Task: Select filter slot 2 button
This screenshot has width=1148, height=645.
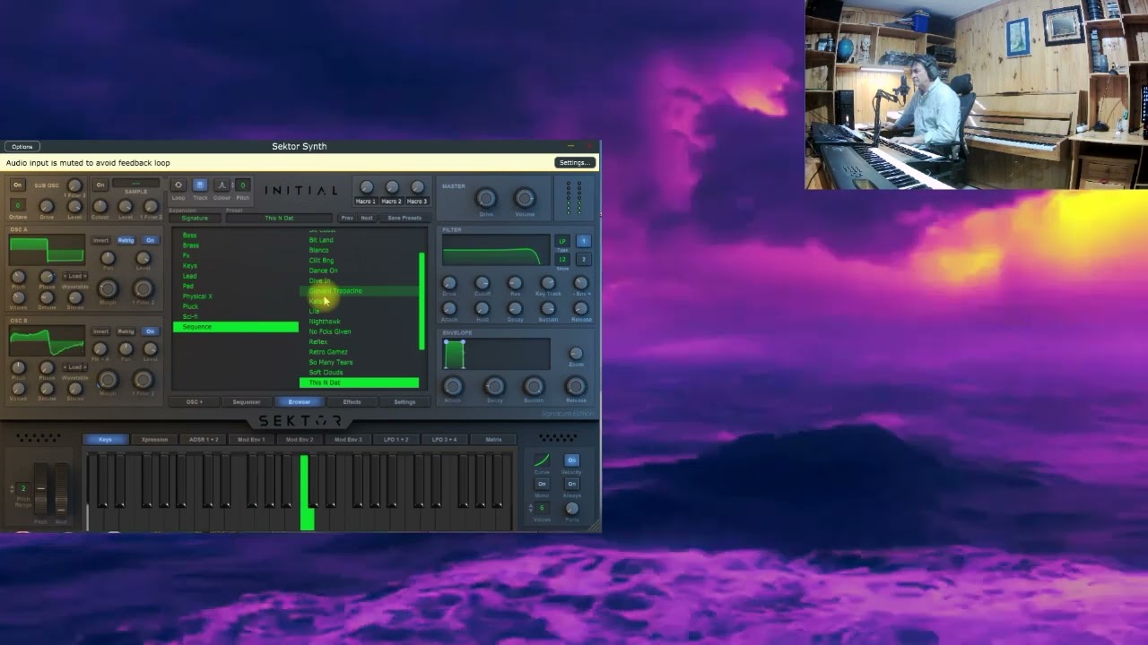Action: tap(583, 259)
